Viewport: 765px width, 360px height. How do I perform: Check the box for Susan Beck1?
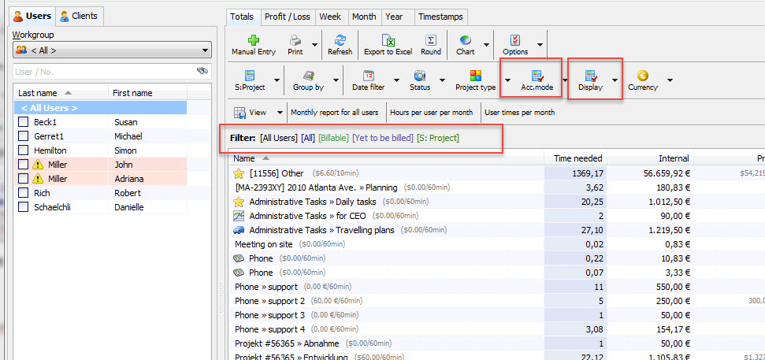23,122
